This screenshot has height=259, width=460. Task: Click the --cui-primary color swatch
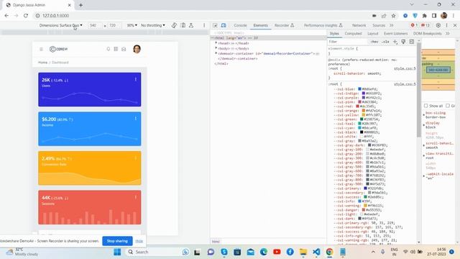tap(365, 188)
